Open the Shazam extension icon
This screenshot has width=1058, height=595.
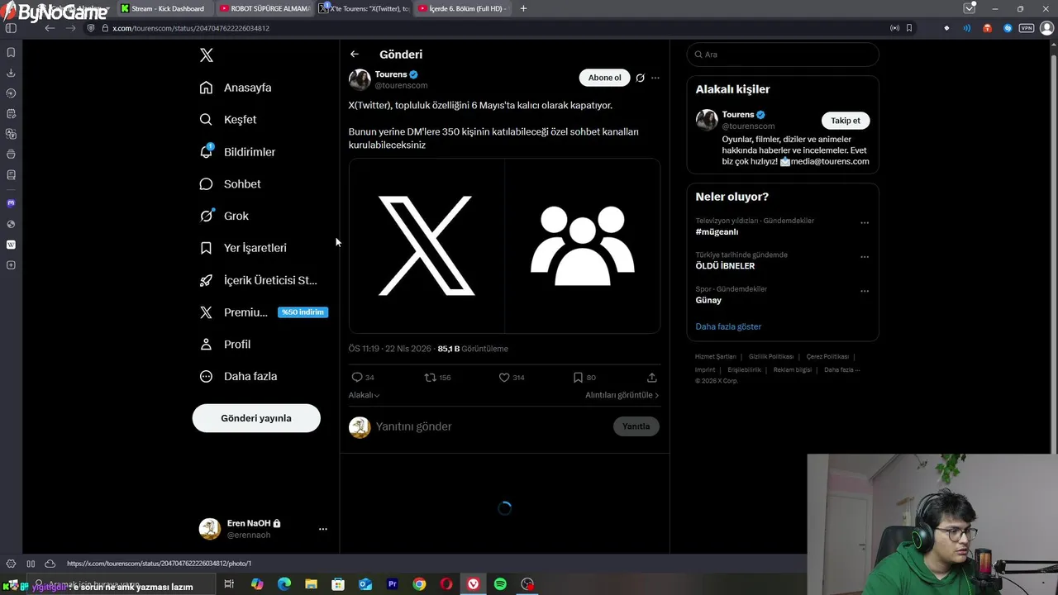click(x=1008, y=28)
